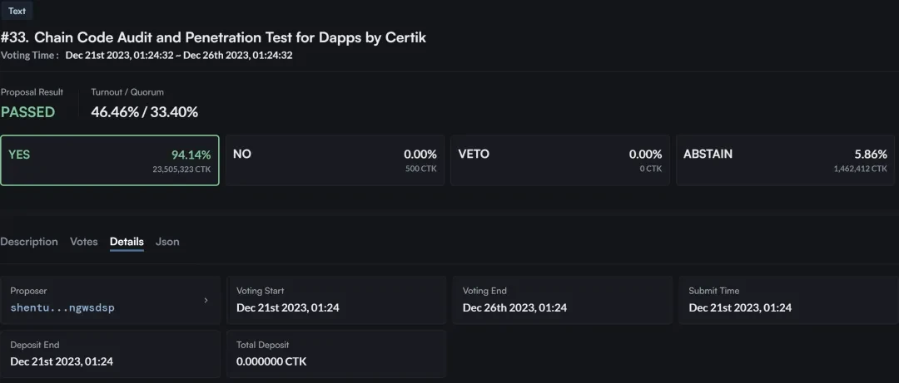Select the Details tab
899x383 pixels.
pyautogui.click(x=127, y=242)
